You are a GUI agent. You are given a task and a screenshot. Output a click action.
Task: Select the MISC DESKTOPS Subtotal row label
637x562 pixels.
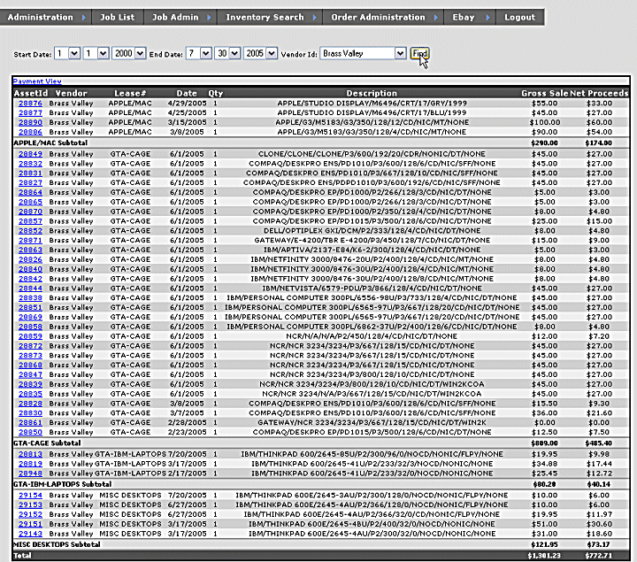coord(57,544)
